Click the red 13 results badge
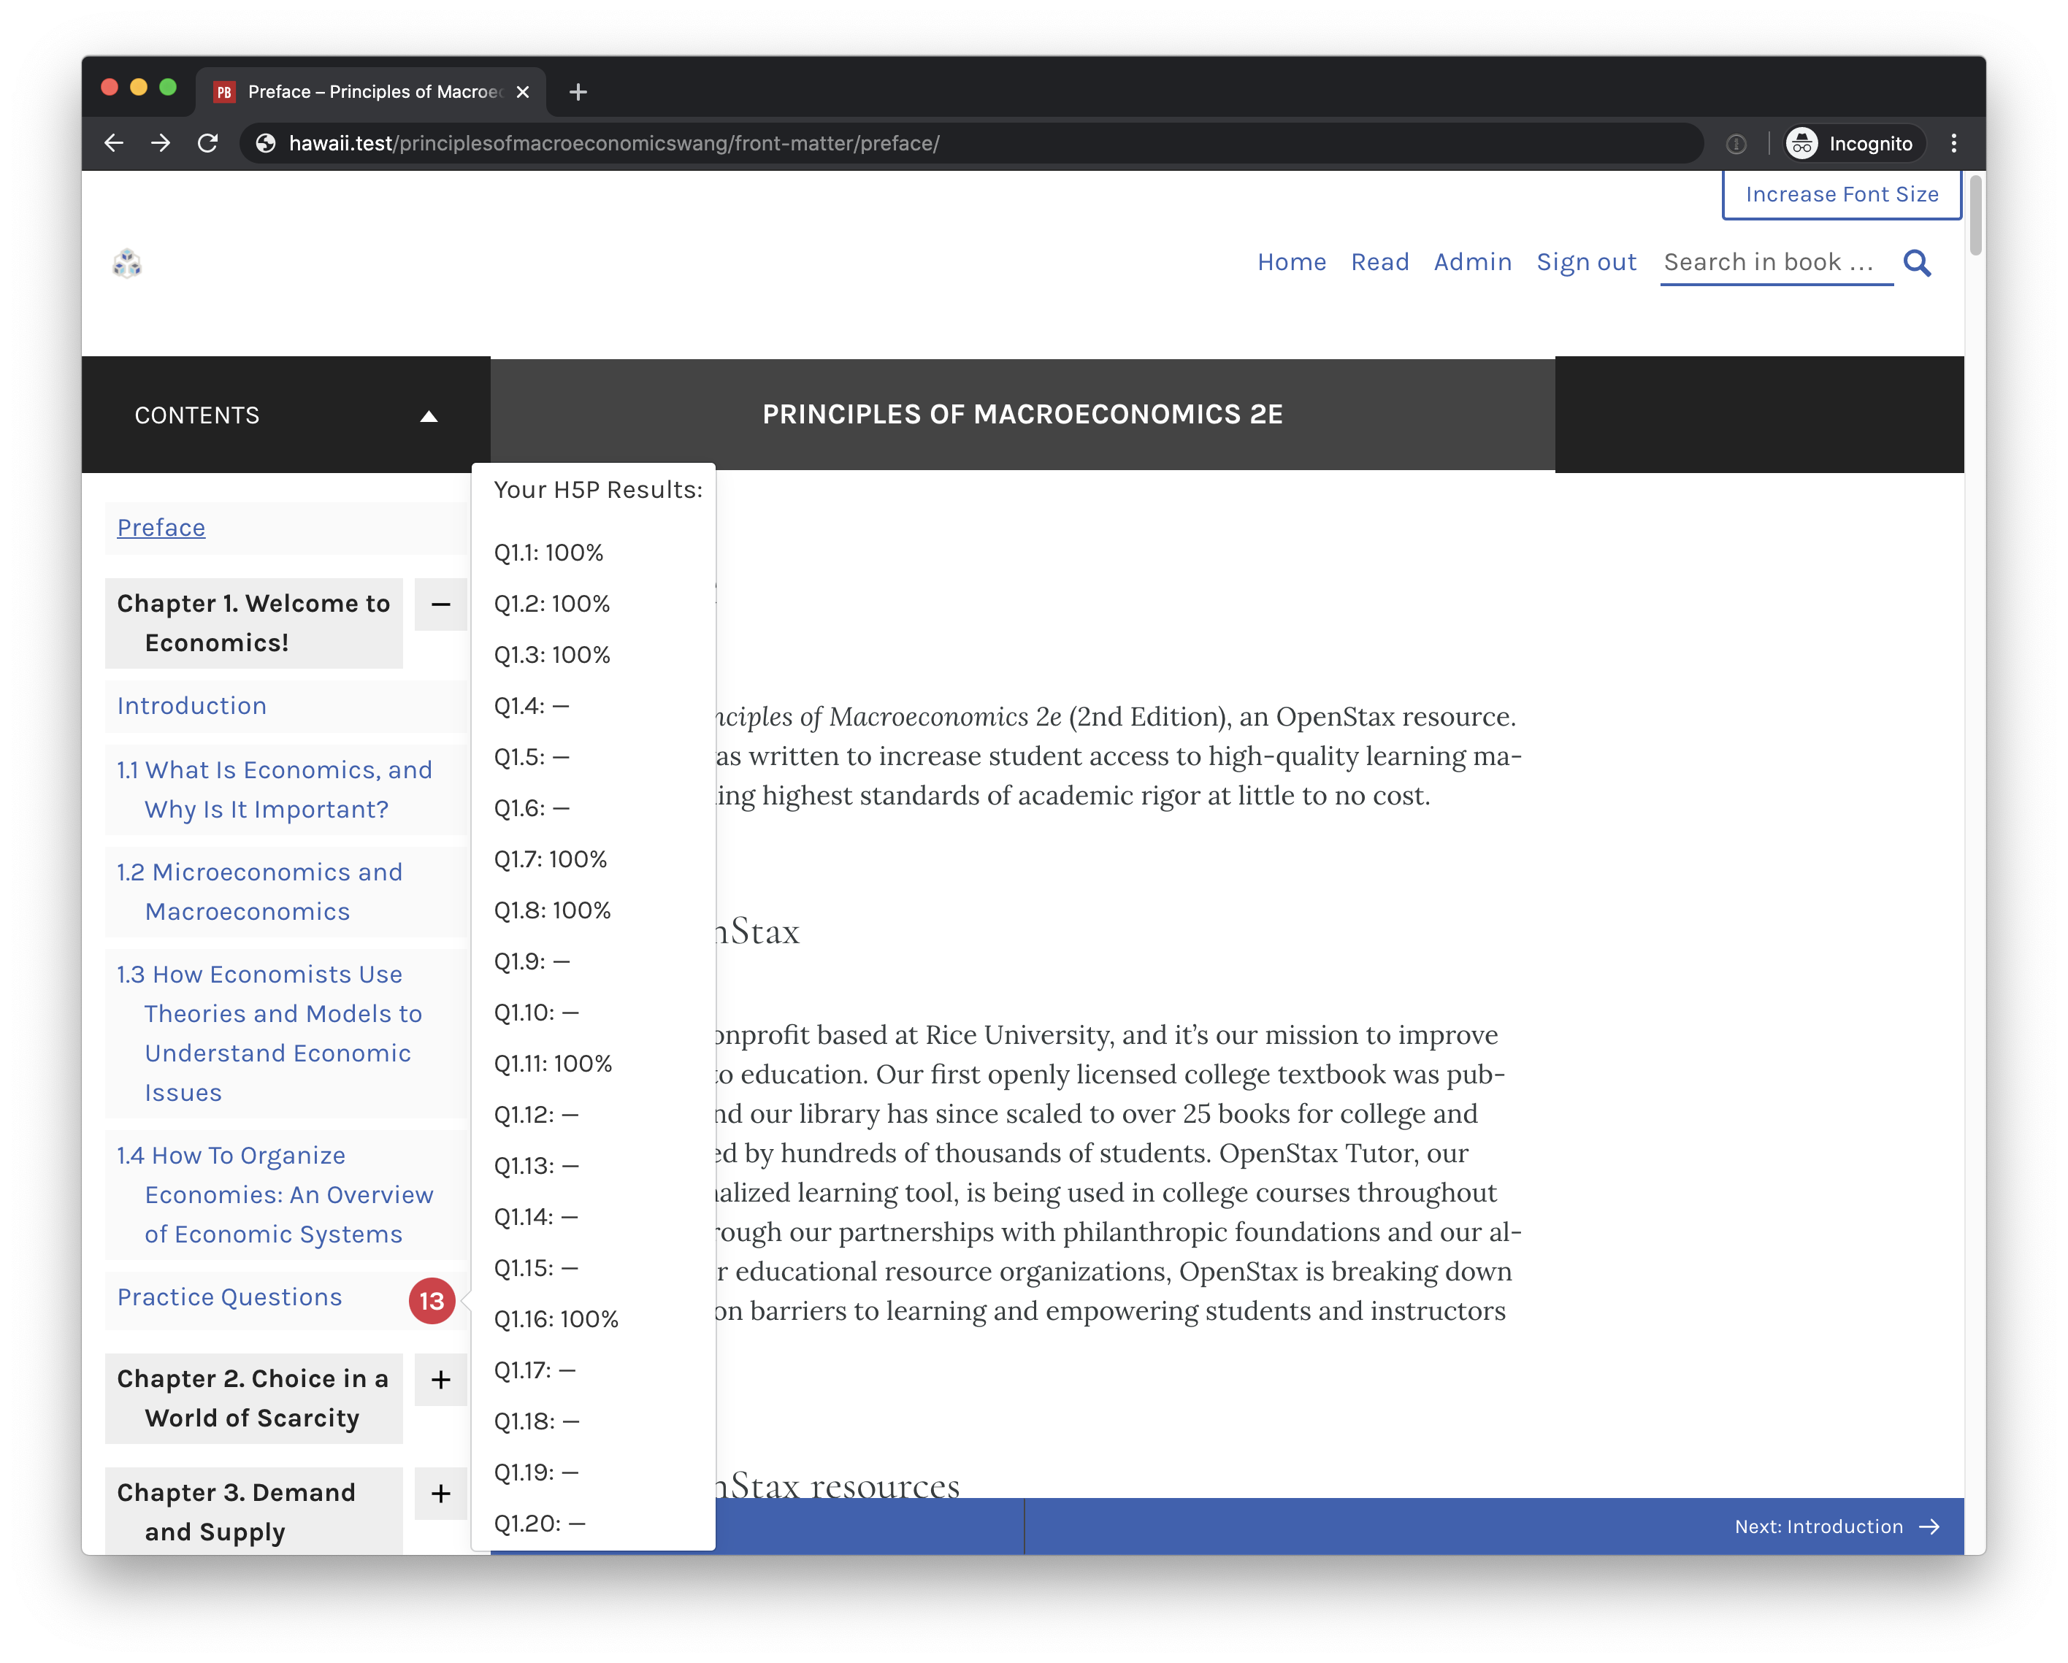This screenshot has height=1663, width=2068. [x=432, y=1300]
